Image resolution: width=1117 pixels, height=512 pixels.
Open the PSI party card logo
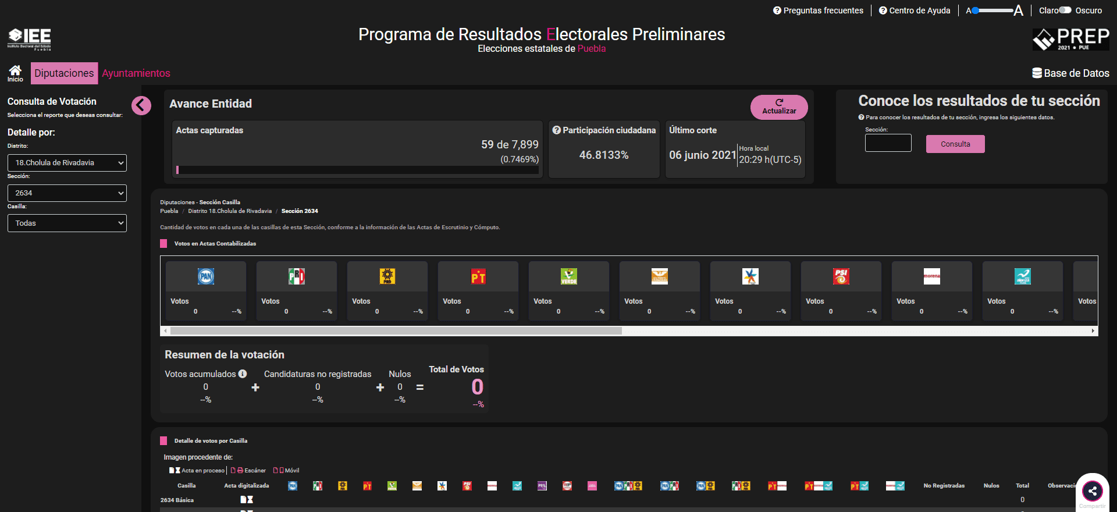(841, 276)
